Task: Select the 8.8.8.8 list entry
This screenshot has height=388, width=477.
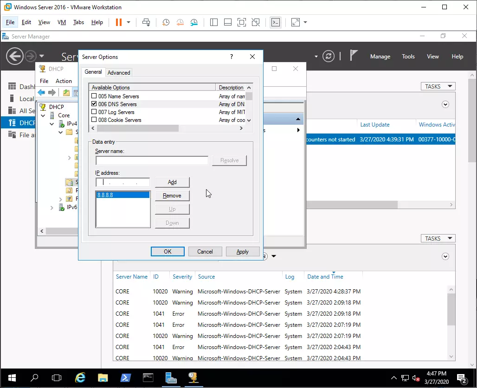Action: (x=122, y=195)
